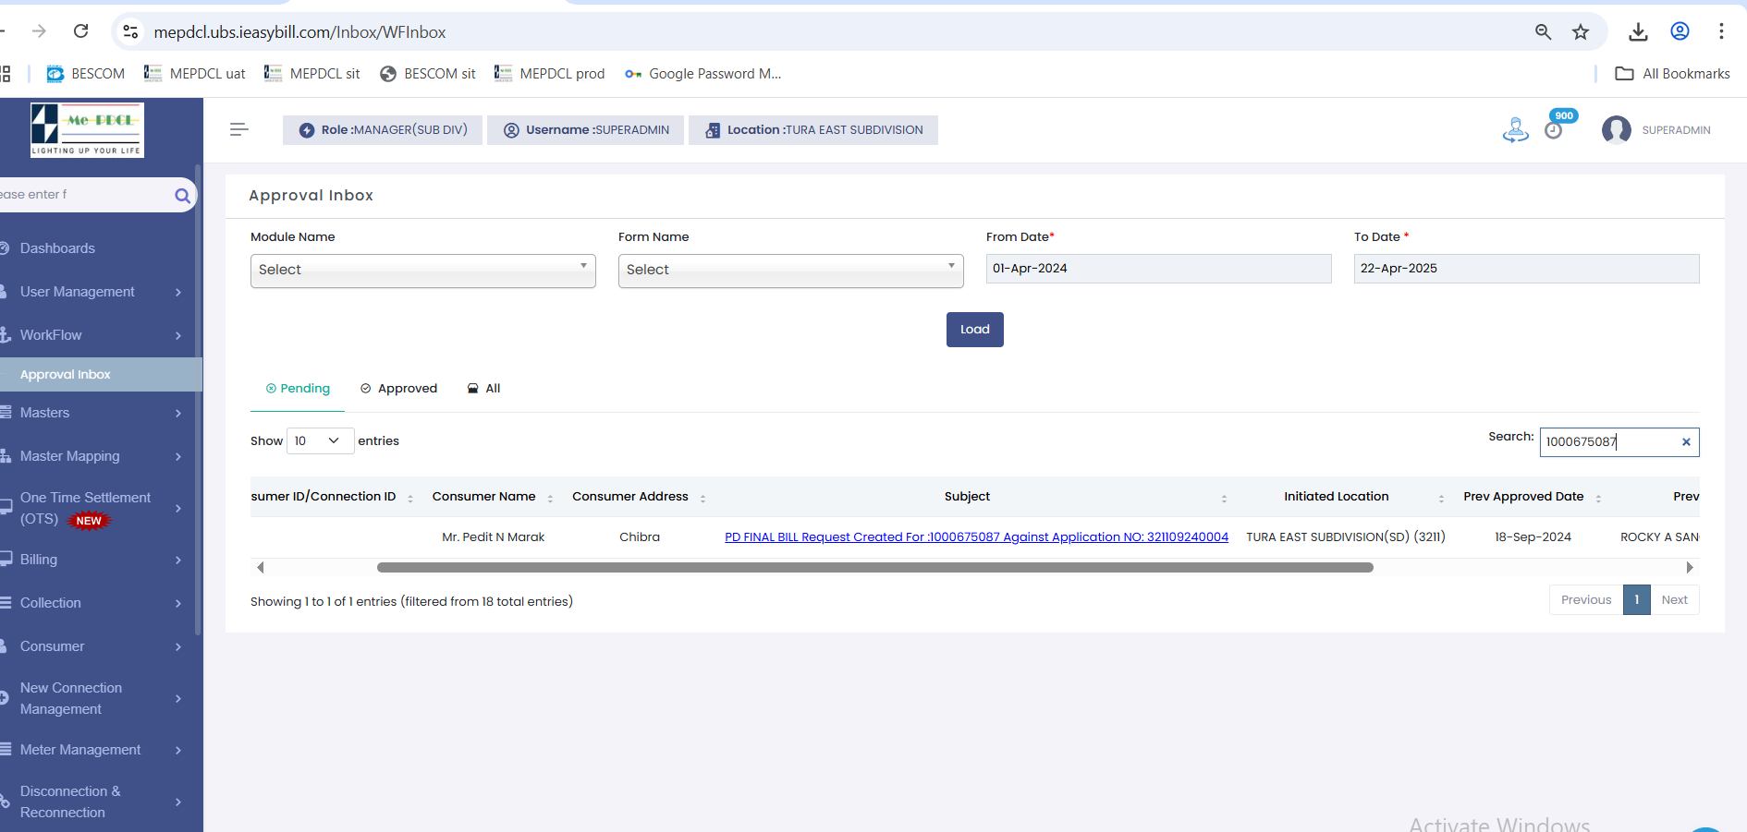
Task: Open browser downloads icon
Action: tap(1638, 31)
